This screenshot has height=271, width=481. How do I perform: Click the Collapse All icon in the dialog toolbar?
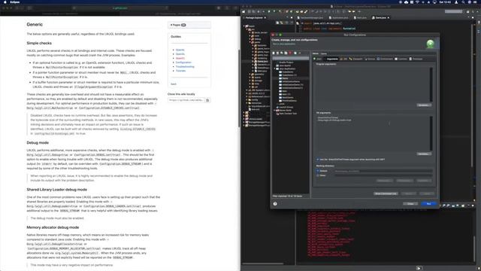tap(295, 53)
